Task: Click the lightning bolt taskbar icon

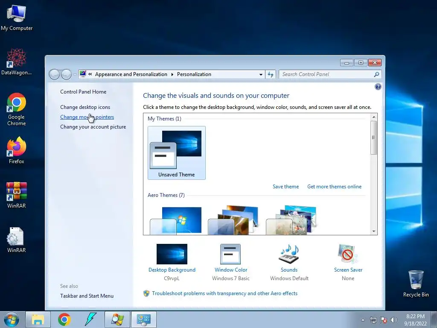Action: point(90,319)
